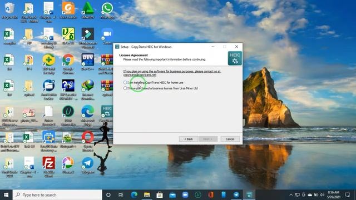Open the Internet Download Manager desktop icon
Screen dimensions: 356x200
point(88,90)
